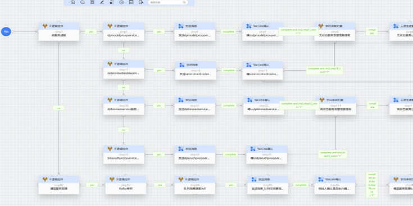Select the step2 IF logic node
This screenshot has width=413, height=206.
pos(59,31)
